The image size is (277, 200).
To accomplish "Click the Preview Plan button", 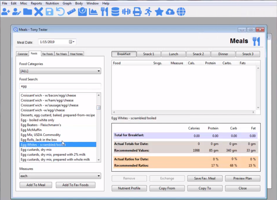I will (x=243, y=178).
